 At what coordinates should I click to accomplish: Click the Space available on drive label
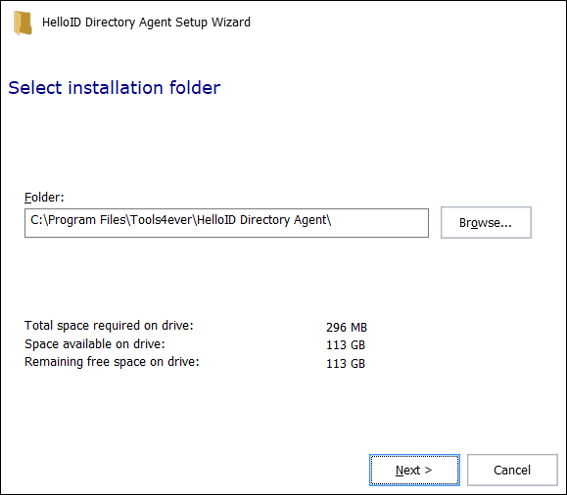click(x=95, y=344)
